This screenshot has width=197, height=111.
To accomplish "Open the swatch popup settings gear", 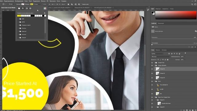I will pos(45,13).
